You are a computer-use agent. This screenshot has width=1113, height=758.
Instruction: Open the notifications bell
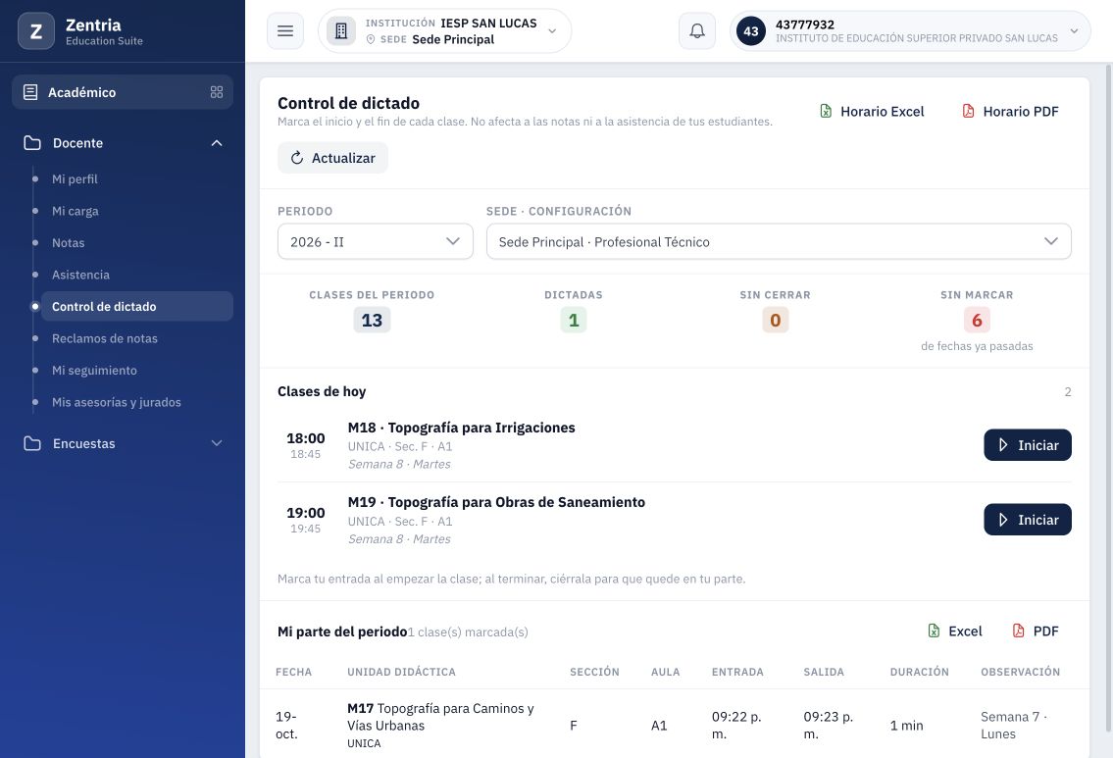pyautogui.click(x=697, y=31)
